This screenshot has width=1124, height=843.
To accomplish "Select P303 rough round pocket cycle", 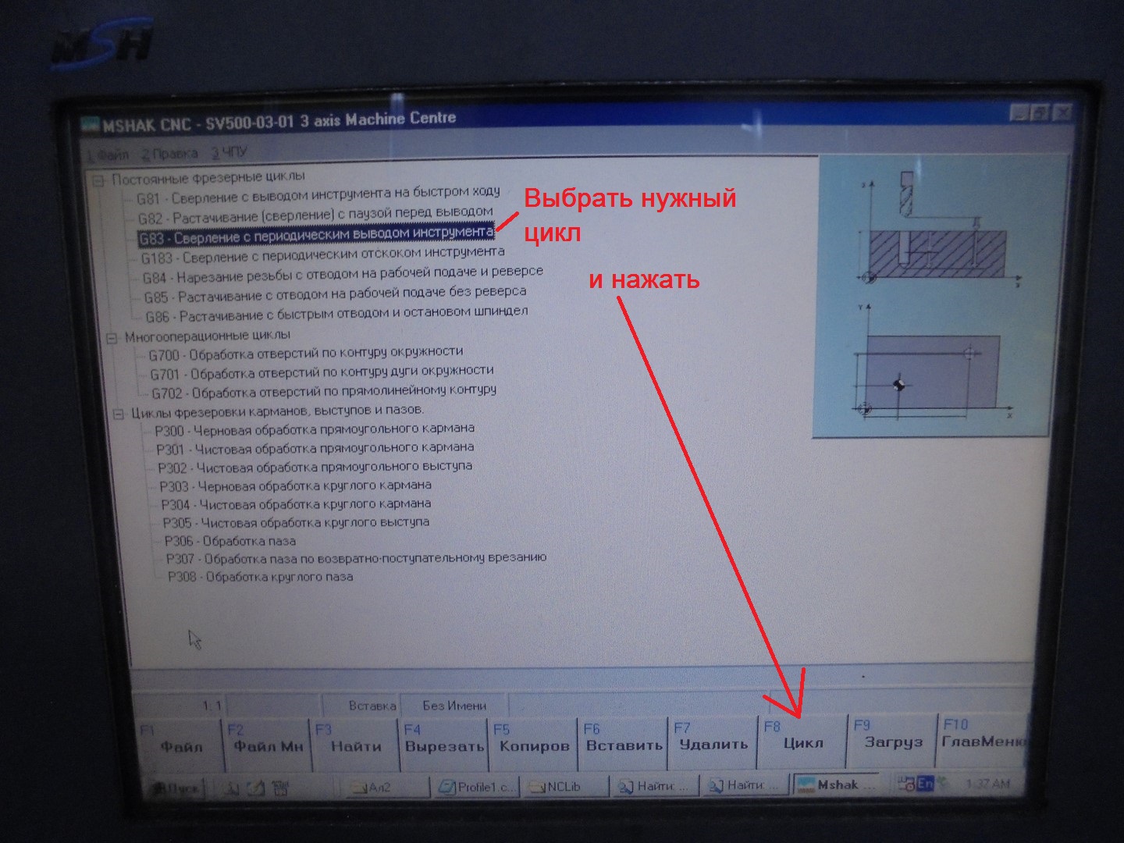I will (x=296, y=486).
